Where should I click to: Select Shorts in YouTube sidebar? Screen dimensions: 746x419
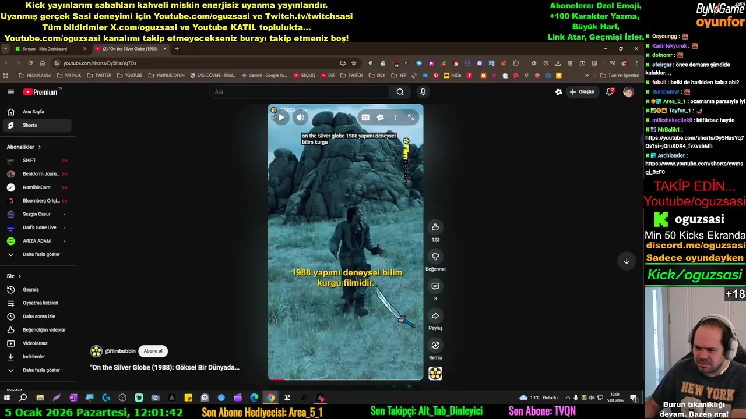pos(36,125)
